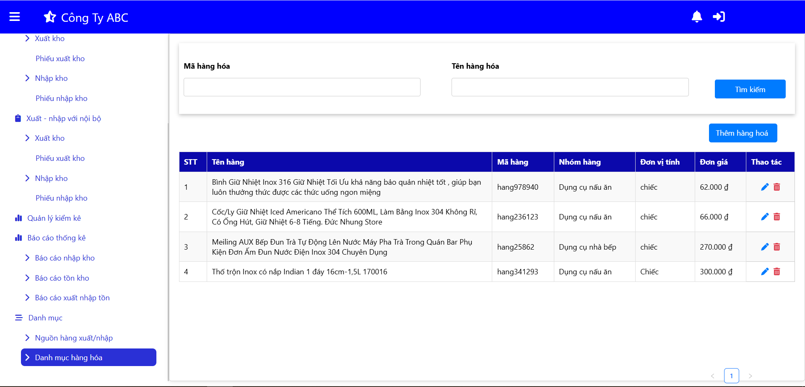The width and height of the screenshot is (805, 387).
Task: Click Thao tác column header
Action: pos(770,162)
